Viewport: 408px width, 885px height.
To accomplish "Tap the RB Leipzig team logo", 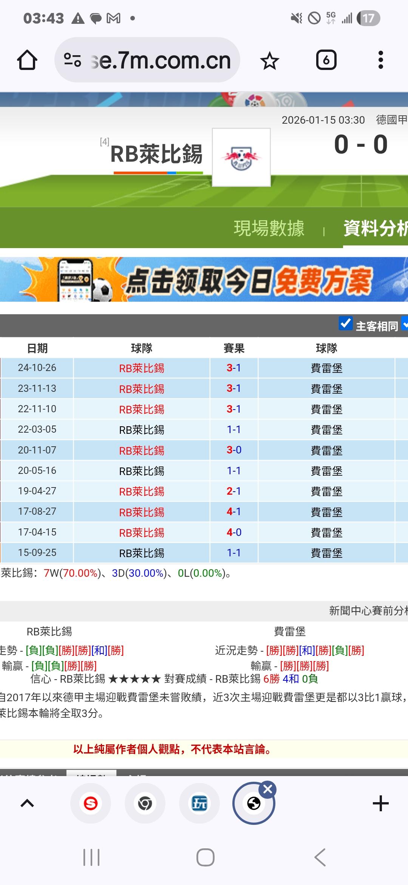I will pos(241,157).
